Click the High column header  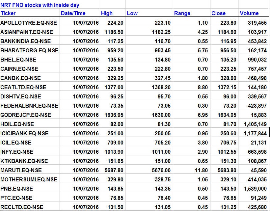[x=107, y=13]
